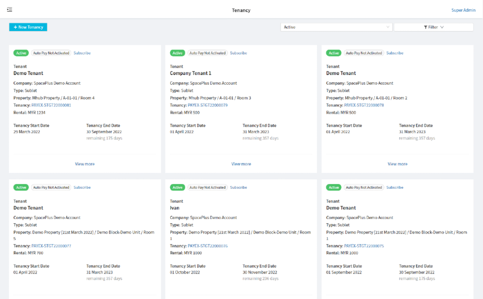The height and width of the screenshot is (299, 483).
Task: Open tenancy PAYEX-STGT22000078 link
Action: (x=364, y=105)
